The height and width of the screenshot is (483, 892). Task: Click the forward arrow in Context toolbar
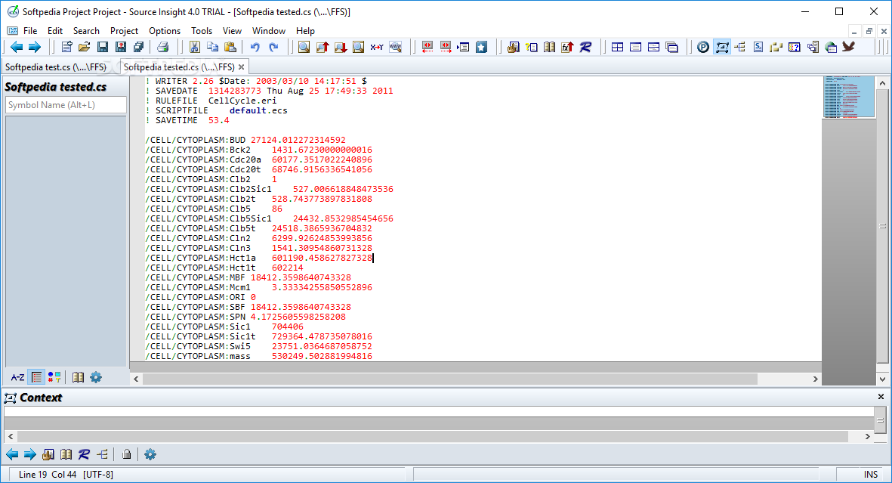click(30, 454)
